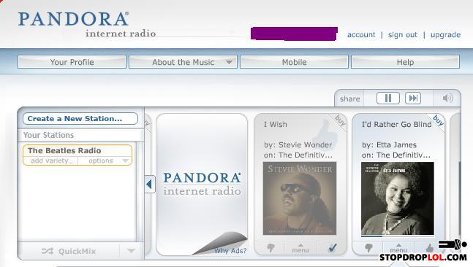
Task: Click album name under Stevie Wonder
Action: point(306,155)
